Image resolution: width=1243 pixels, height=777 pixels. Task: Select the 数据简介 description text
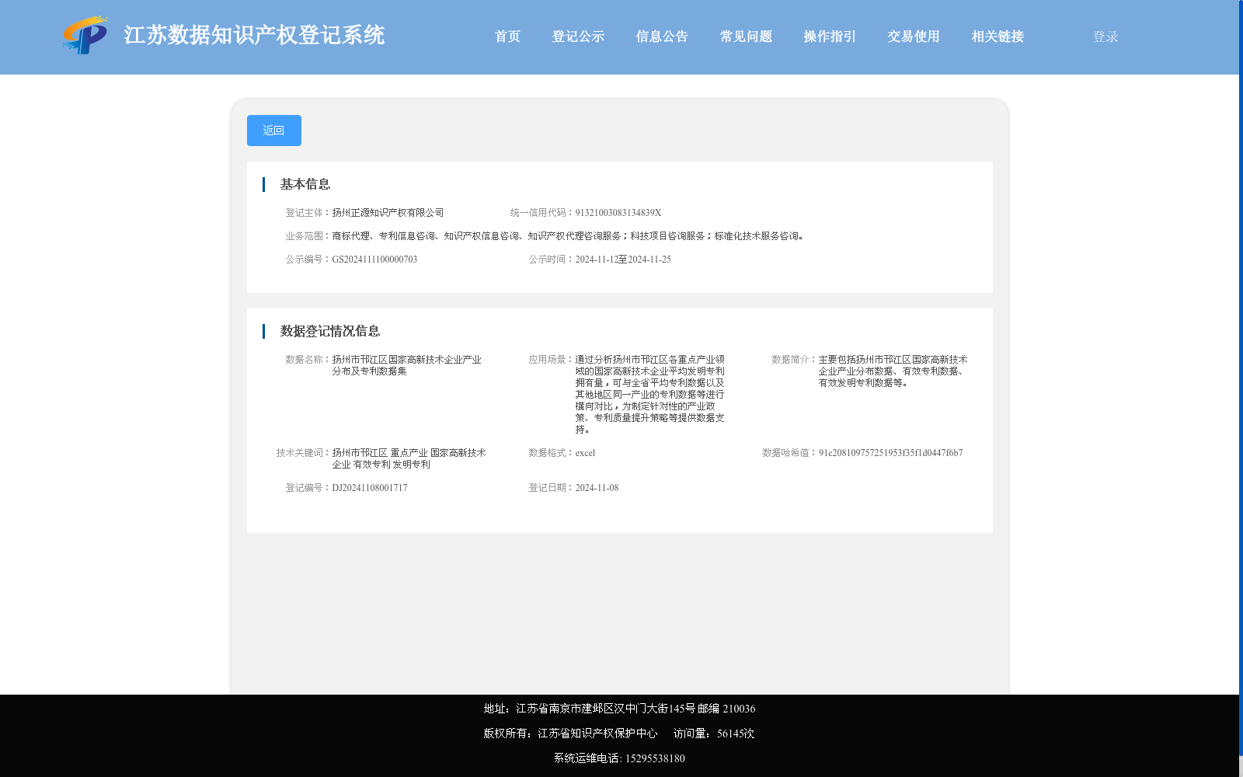pyautogui.click(x=893, y=371)
